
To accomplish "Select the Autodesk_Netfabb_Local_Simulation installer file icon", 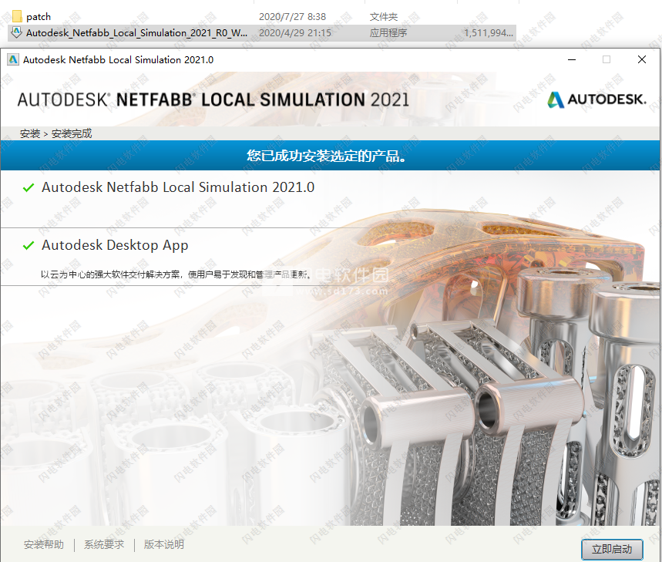I will (x=16, y=32).
